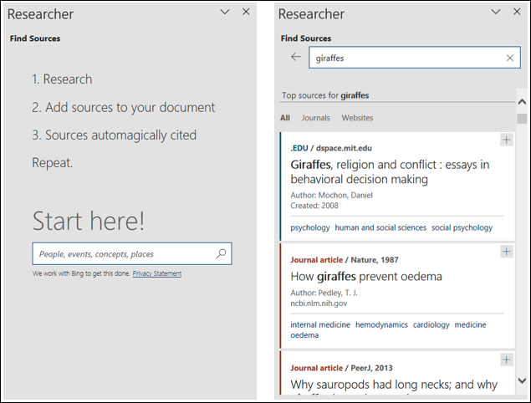531x403 pixels.
Task: Select the cardiology tag
Action: (x=431, y=324)
